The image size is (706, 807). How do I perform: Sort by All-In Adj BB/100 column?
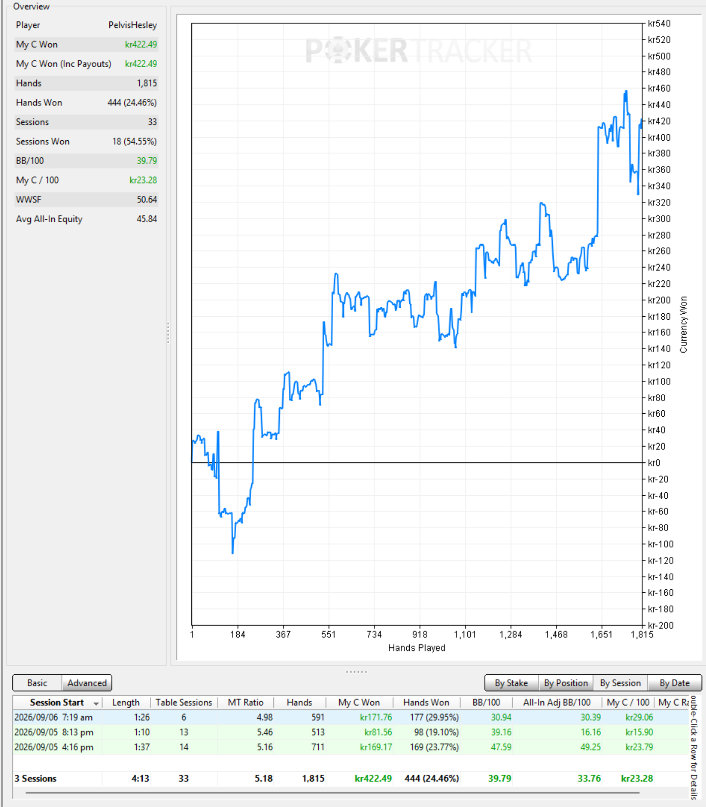[x=557, y=702]
